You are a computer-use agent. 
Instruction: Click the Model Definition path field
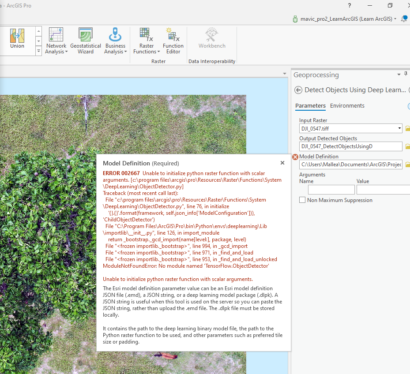coord(351,165)
